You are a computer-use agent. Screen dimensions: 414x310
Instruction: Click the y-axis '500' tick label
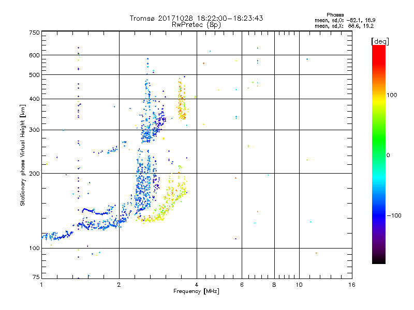pyautogui.click(x=34, y=75)
